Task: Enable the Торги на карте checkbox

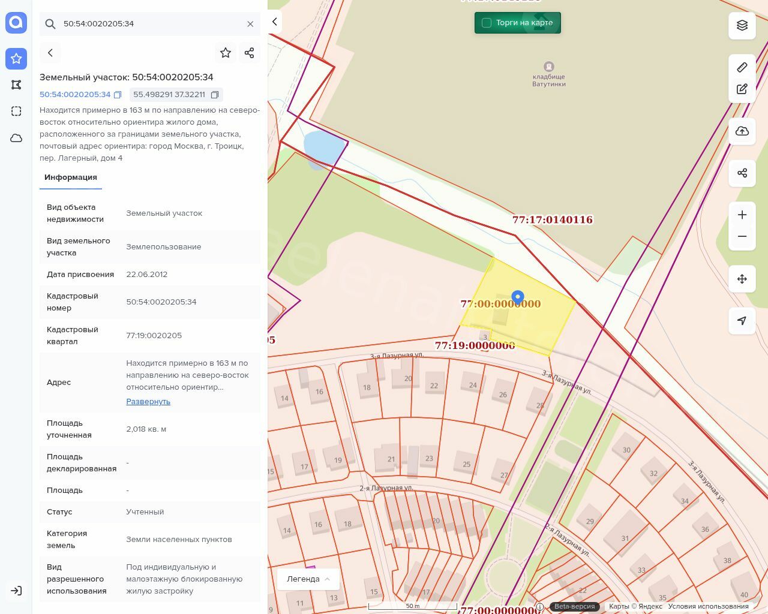Action: [487, 23]
